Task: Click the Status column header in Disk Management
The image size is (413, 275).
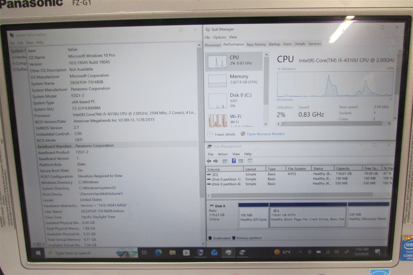Action: click(x=322, y=168)
